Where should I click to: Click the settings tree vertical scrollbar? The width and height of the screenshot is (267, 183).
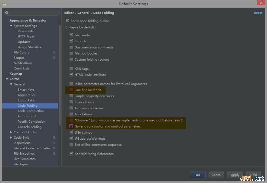click(x=60, y=67)
